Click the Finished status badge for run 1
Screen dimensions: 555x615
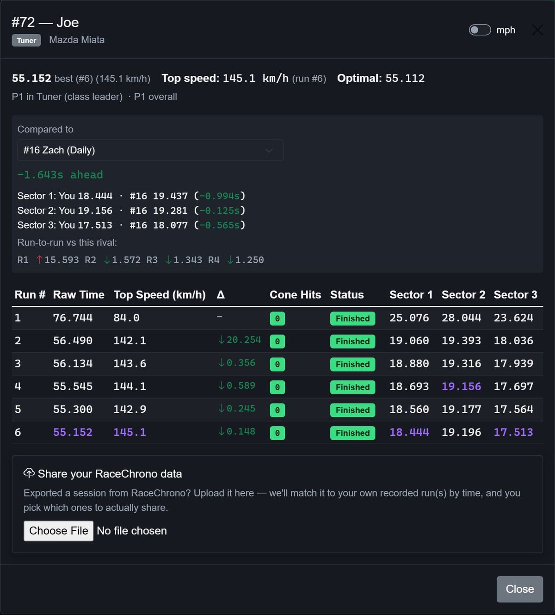click(x=352, y=318)
